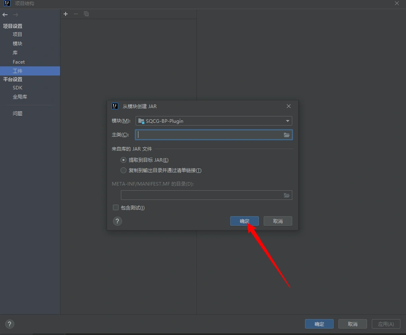Screen dimensions: 406x335
Task: Open the 模块 settings item in sidebar
Action: 17,44
